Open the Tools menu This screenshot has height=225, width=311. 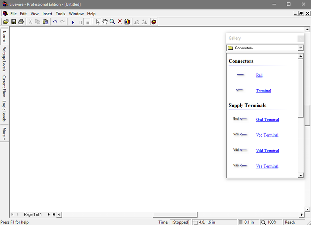60,14
